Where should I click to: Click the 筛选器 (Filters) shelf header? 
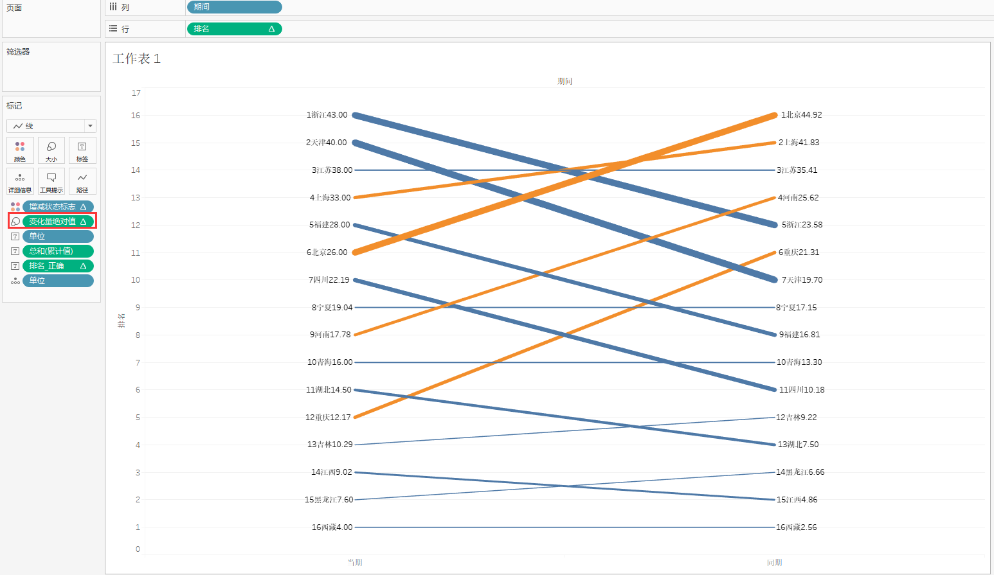tap(18, 51)
